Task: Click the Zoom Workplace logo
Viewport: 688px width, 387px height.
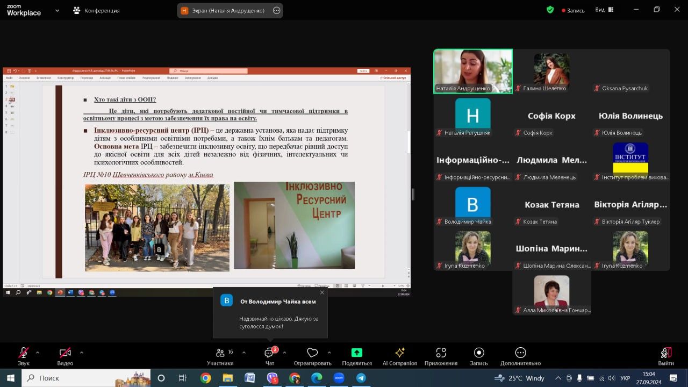Action: click(24, 10)
